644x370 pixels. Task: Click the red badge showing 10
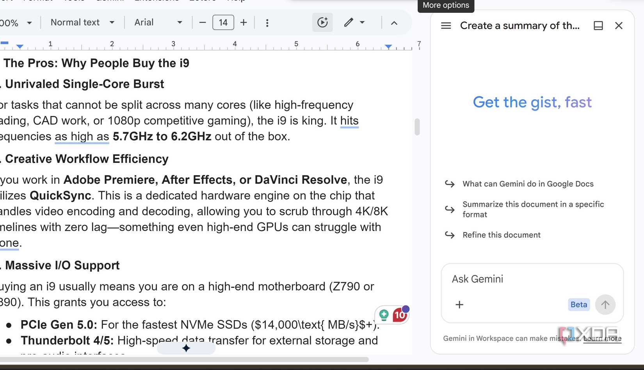click(400, 315)
